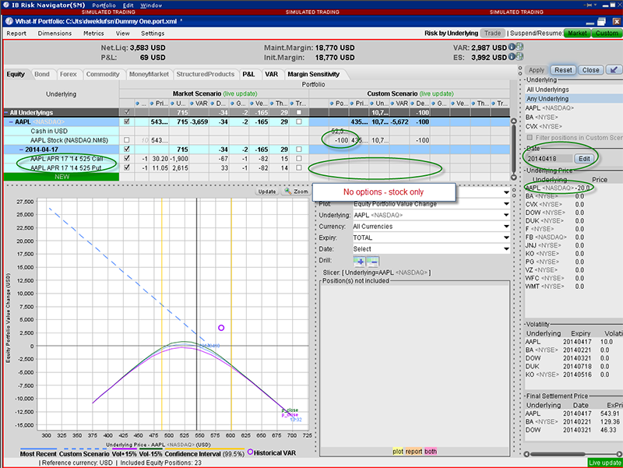The width and height of the screenshot is (623, 468).
Task: Open the plot Underlying dropdown showing AAPL
Action: pyautogui.click(x=431, y=215)
